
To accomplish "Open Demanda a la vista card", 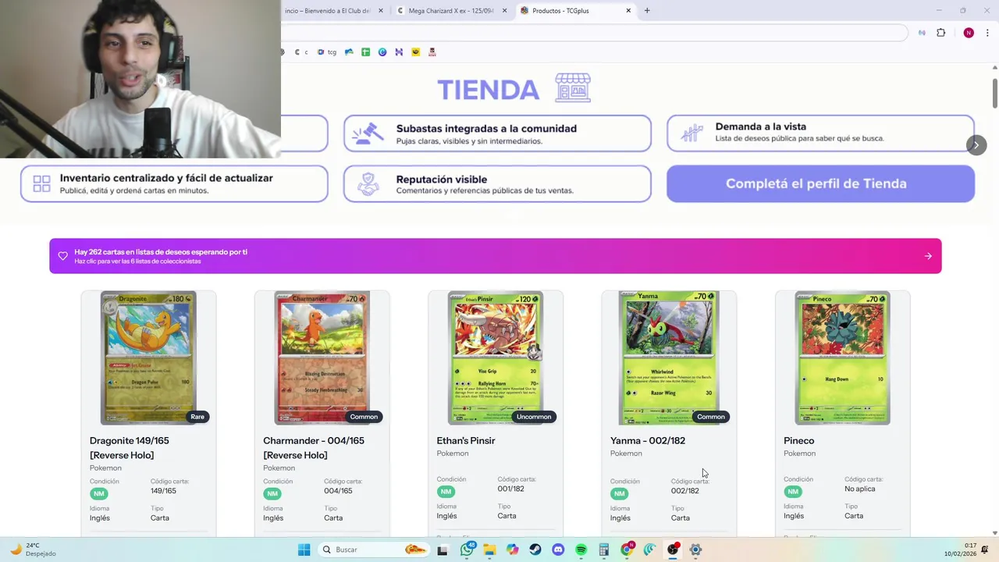I will 820,133.
